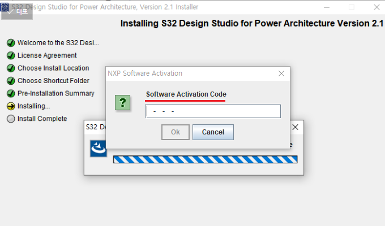
Task: Click the Choose Shortcut Folder checkmark icon
Action: point(11,81)
